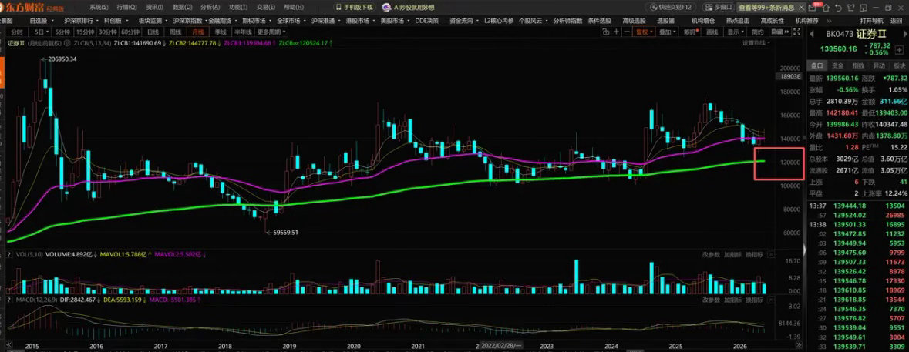The height and width of the screenshot is (352, 909).
Task: Select the 异动 tab in quote panel
Action: 879,65
